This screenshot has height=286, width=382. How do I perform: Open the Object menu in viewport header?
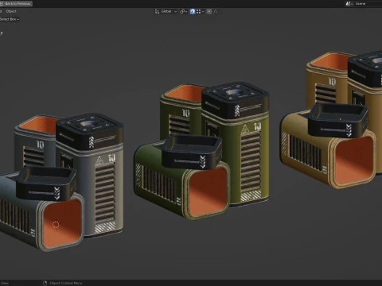(11, 11)
